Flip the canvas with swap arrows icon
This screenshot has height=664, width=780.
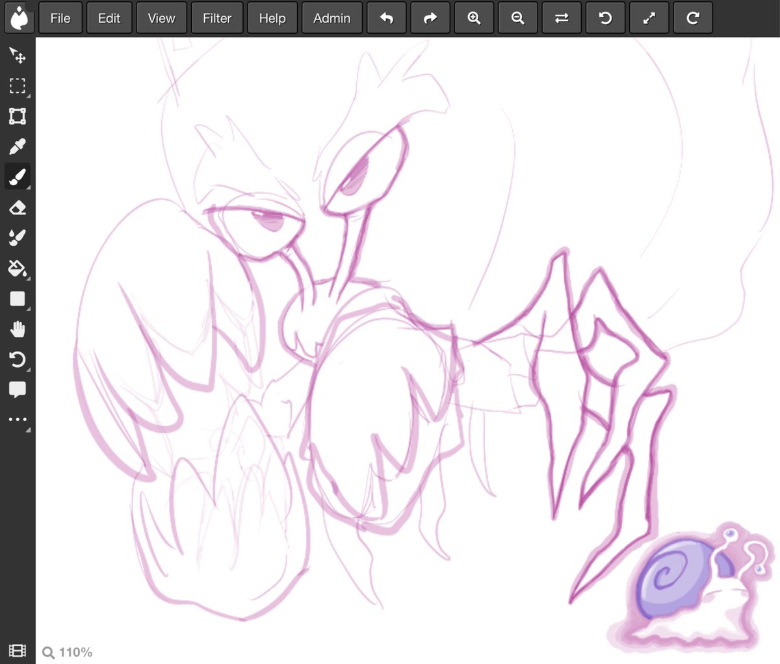click(562, 18)
